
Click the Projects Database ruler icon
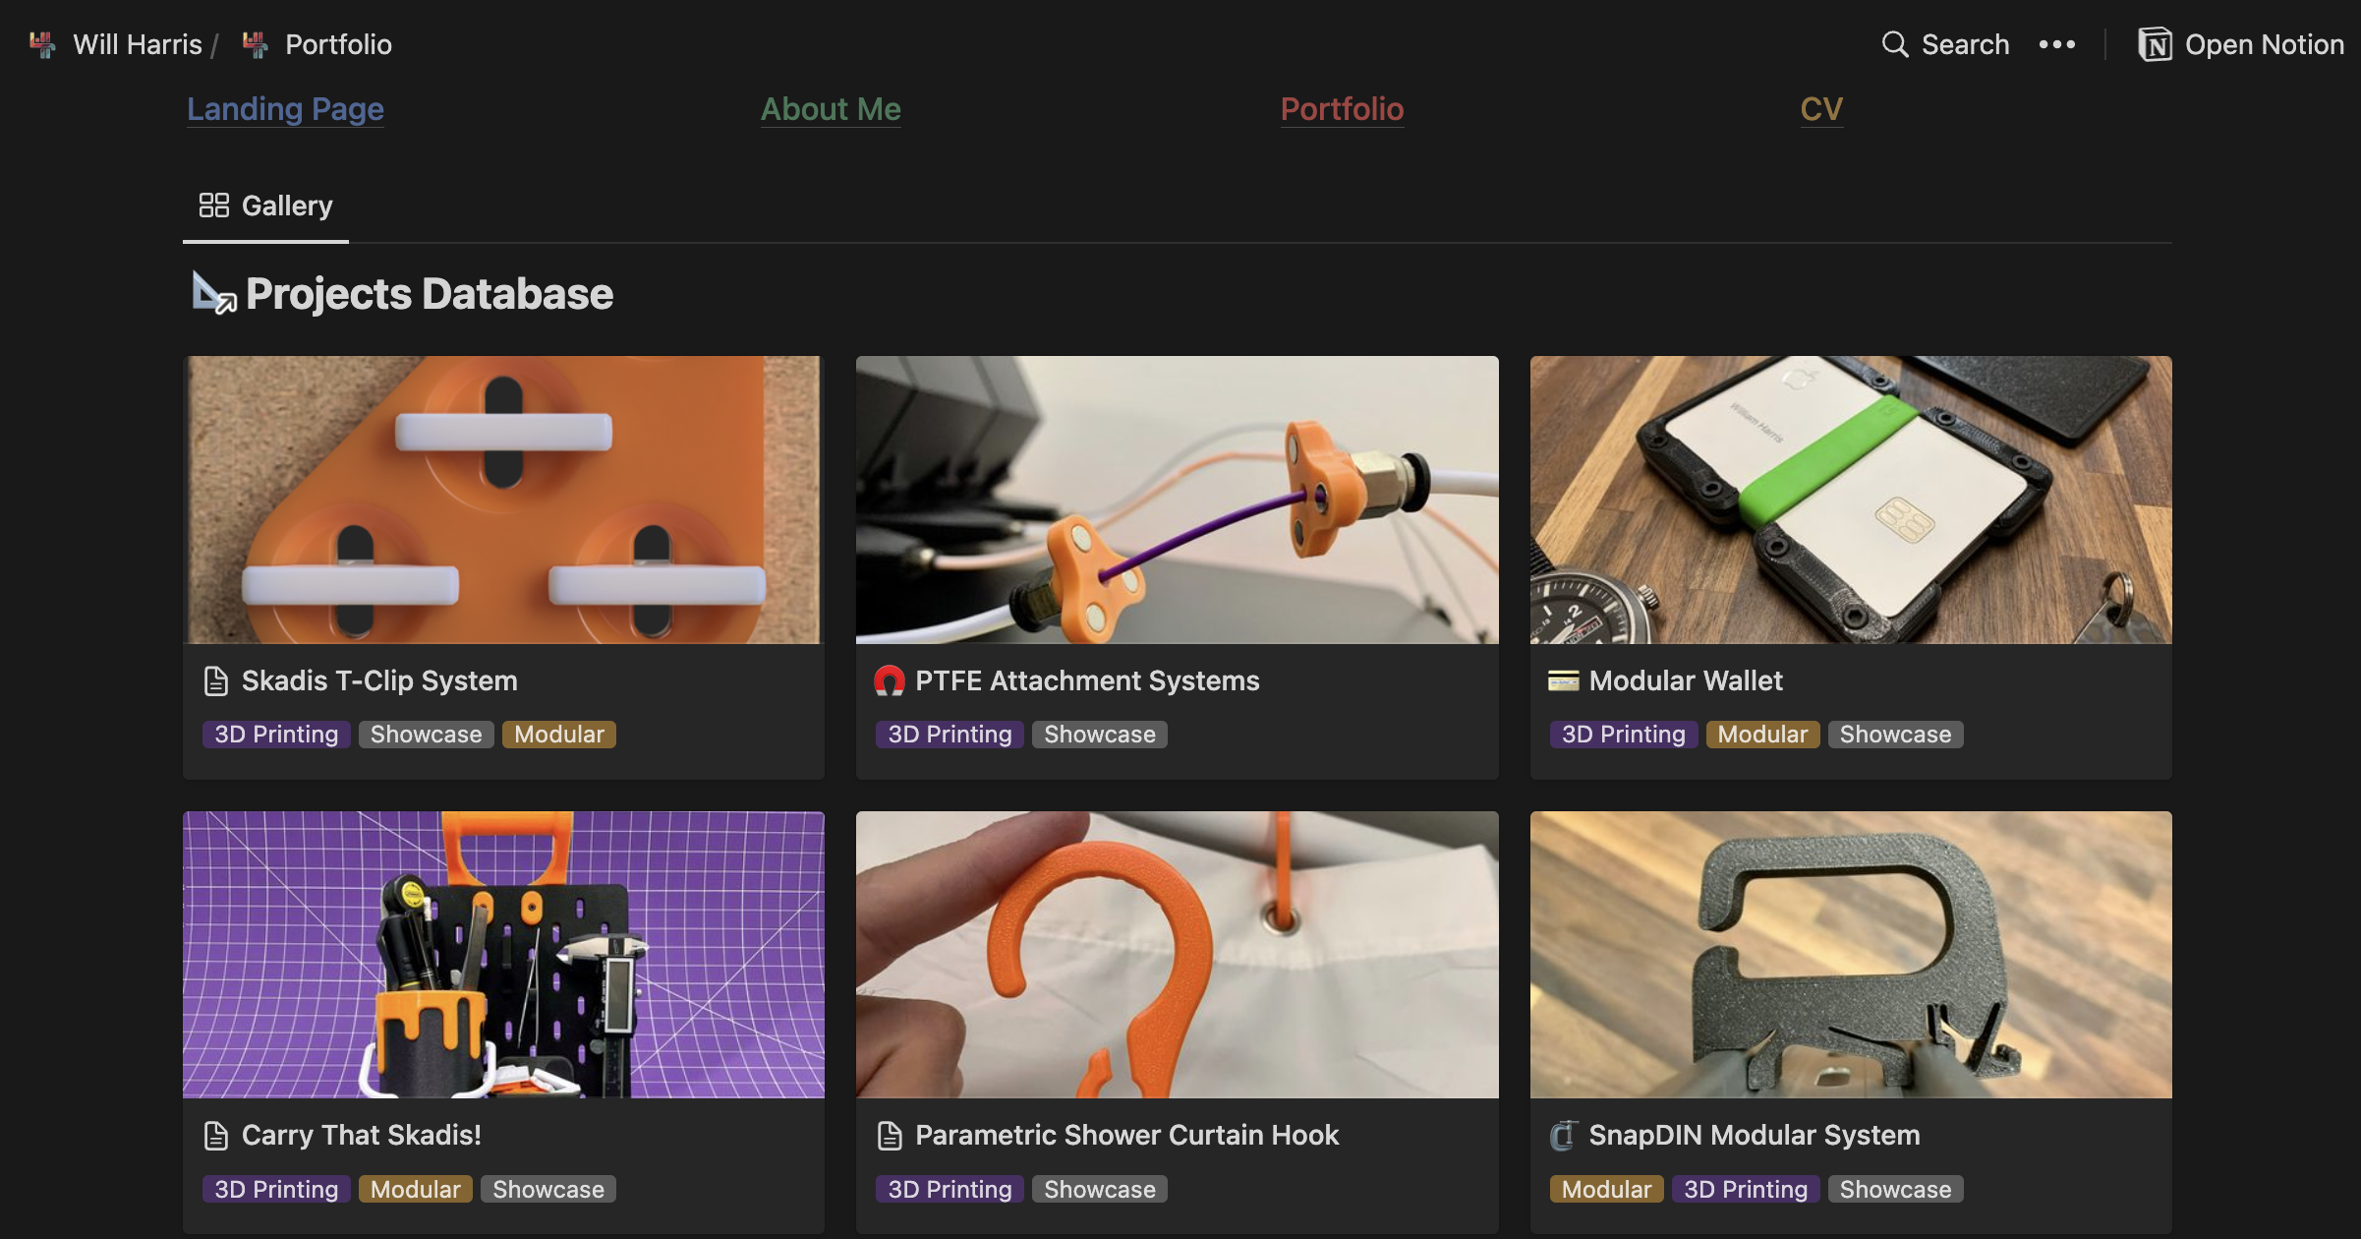pyautogui.click(x=213, y=293)
